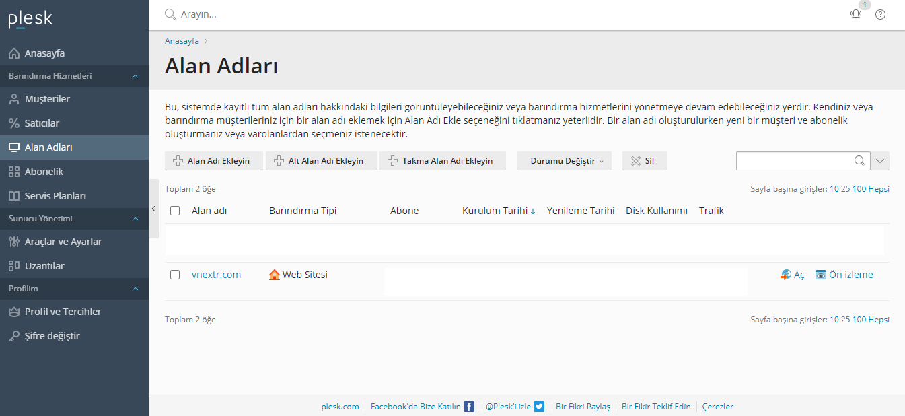Image resolution: width=905 pixels, height=416 pixels.
Task: Sort by Disk Kullanımı column header
Action: click(657, 211)
